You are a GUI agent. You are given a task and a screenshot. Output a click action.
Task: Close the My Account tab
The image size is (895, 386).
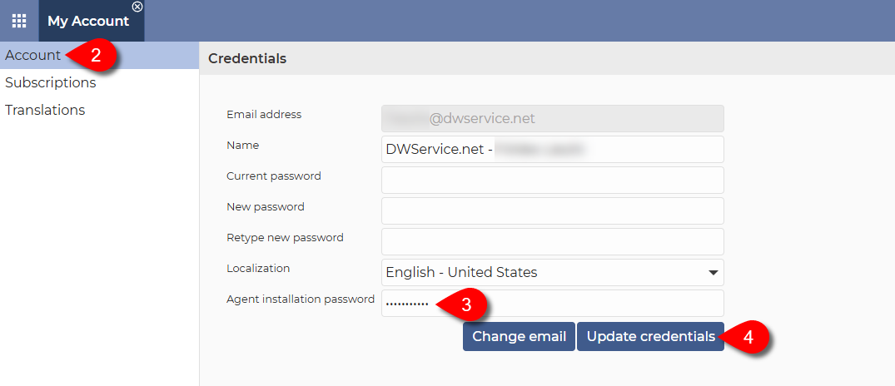click(137, 7)
